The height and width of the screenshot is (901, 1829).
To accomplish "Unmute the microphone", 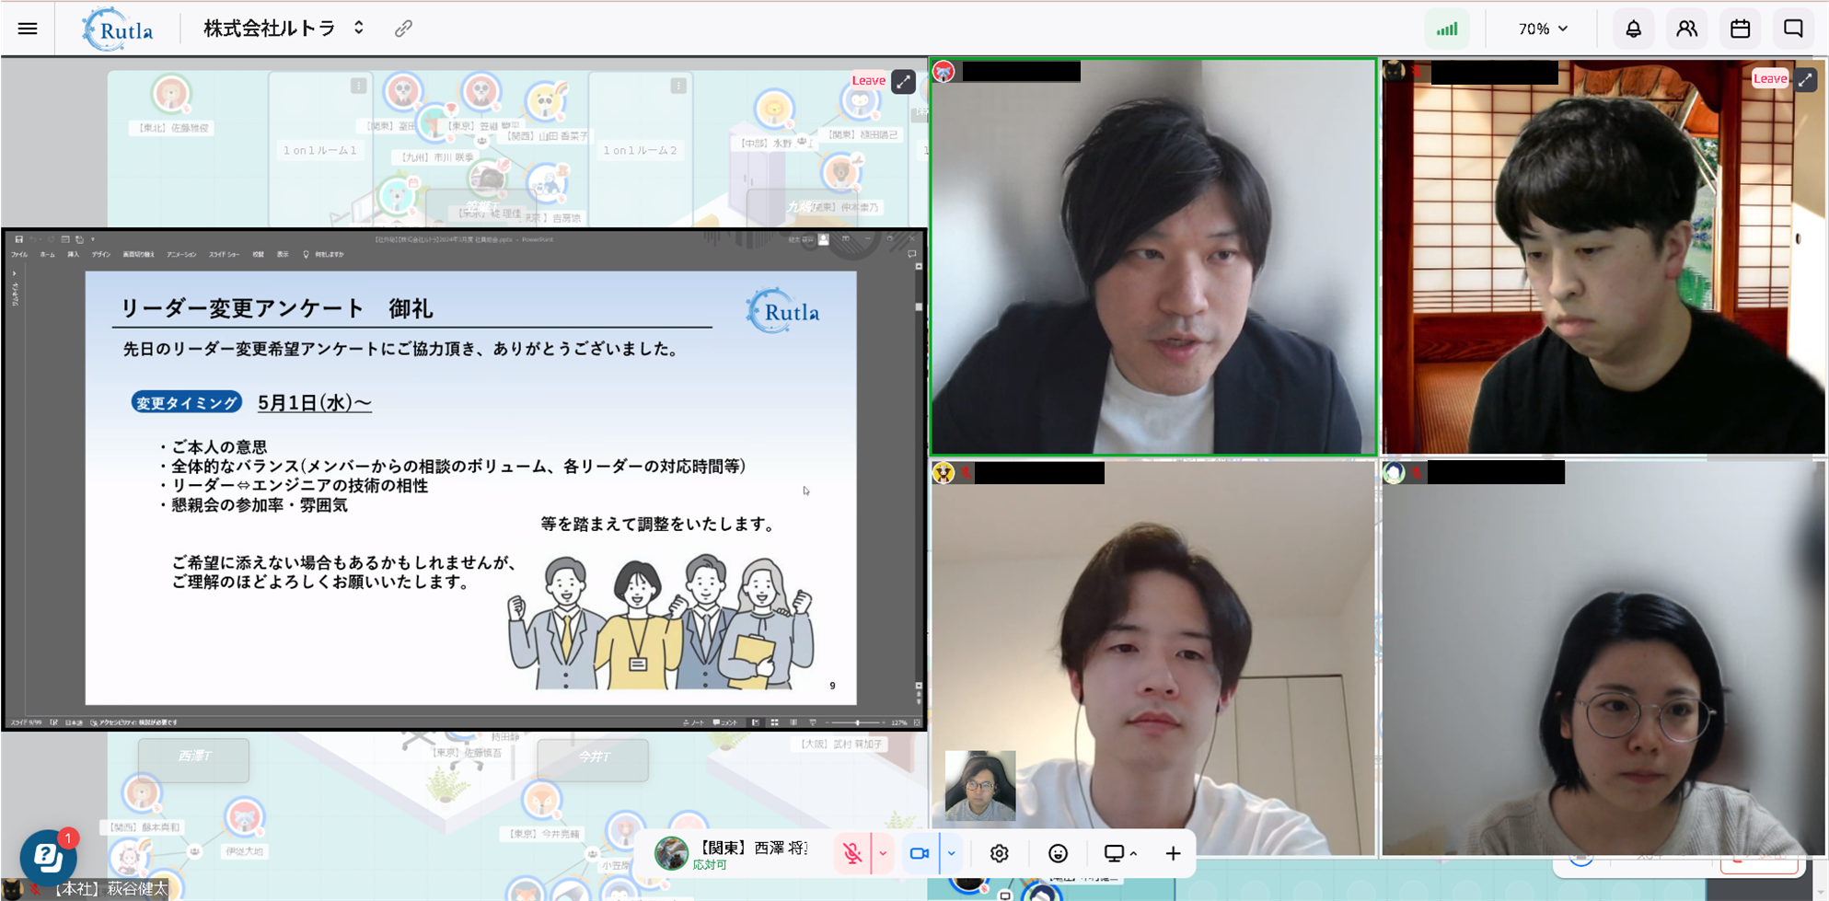I will coord(852,853).
